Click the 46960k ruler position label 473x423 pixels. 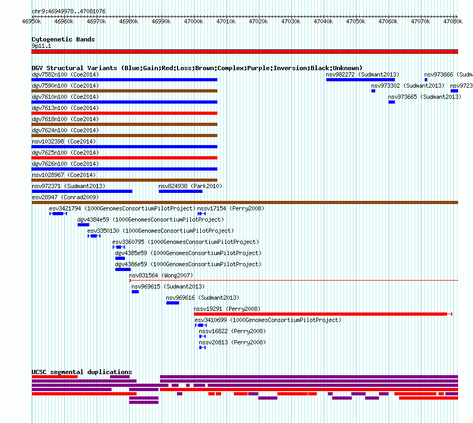64,21
